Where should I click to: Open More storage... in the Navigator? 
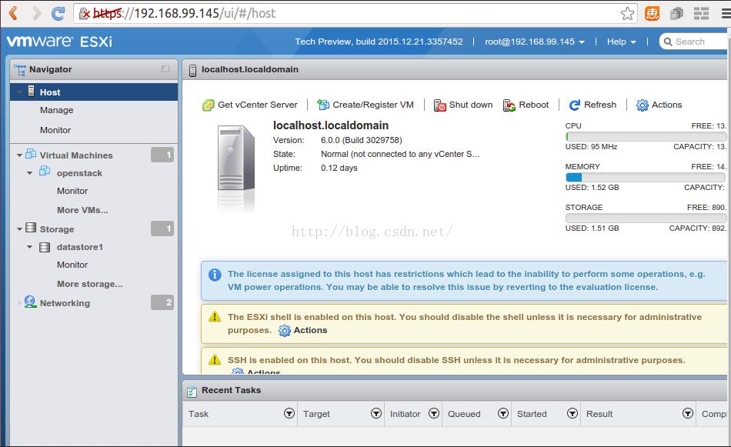(89, 284)
